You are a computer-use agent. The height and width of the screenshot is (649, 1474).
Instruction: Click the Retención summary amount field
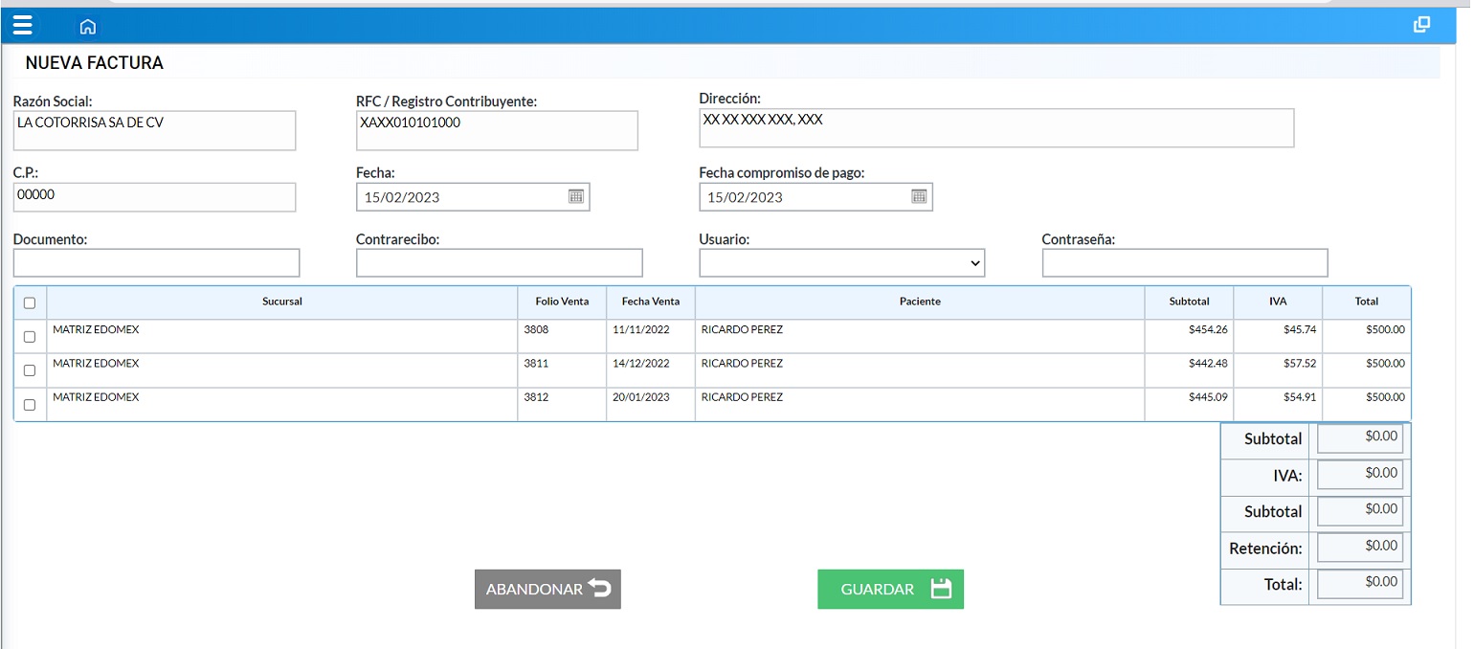1360,548
